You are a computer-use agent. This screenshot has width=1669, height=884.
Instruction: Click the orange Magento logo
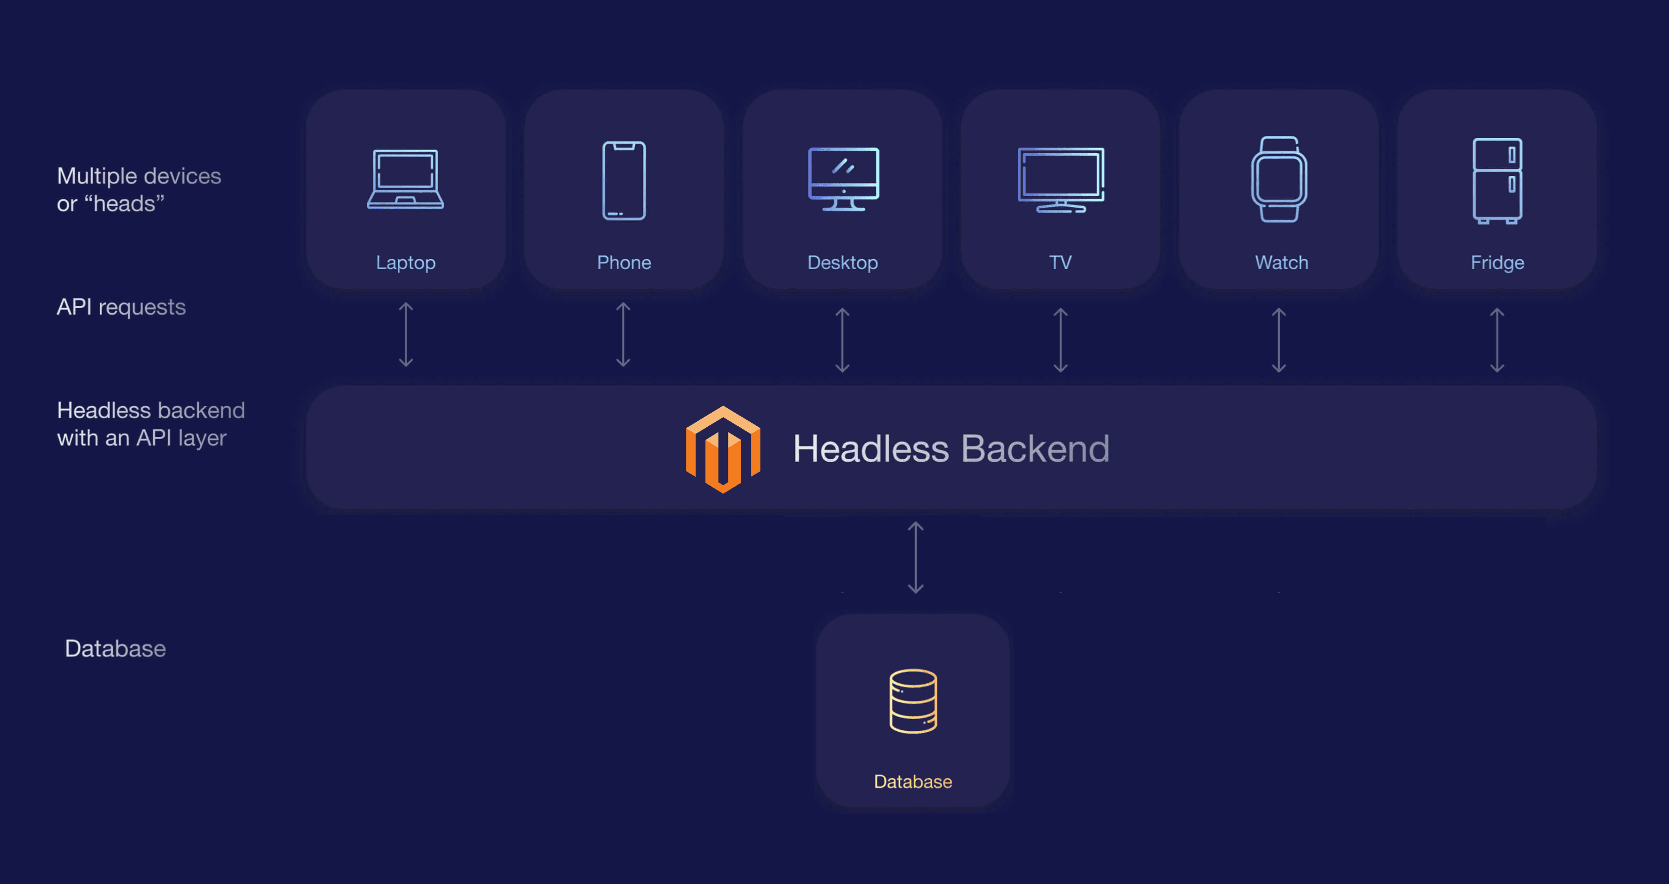click(x=723, y=449)
